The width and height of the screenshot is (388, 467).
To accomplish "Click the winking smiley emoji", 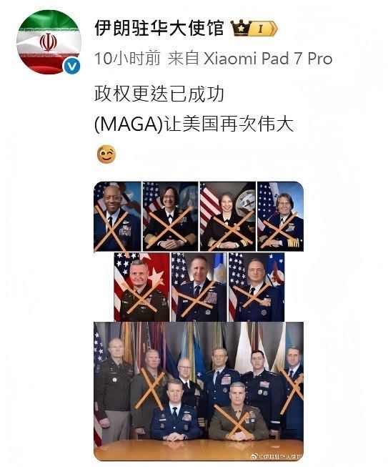I will pos(106,154).
